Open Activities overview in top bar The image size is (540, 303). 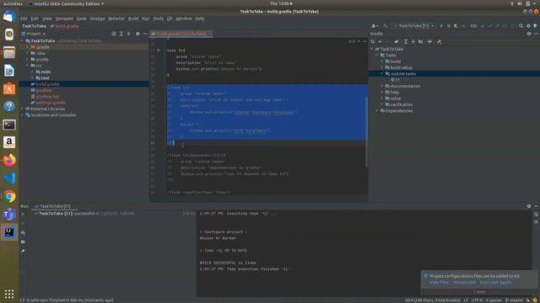[13, 3]
